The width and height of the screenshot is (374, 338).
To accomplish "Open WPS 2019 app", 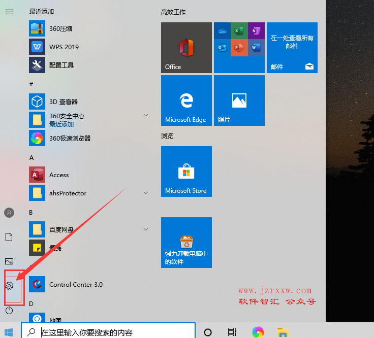I will pyautogui.click(x=89, y=47).
